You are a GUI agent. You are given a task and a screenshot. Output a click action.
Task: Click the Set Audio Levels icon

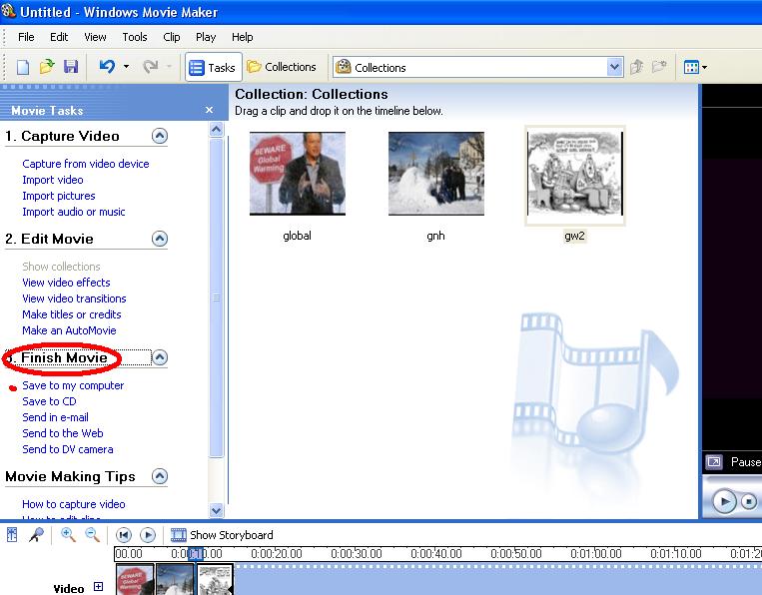[x=12, y=535]
